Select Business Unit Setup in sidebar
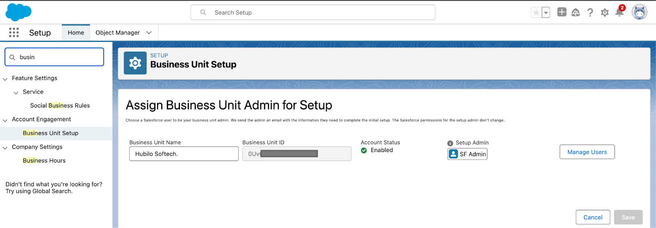The image size is (656, 228). [x=50, y=133]
